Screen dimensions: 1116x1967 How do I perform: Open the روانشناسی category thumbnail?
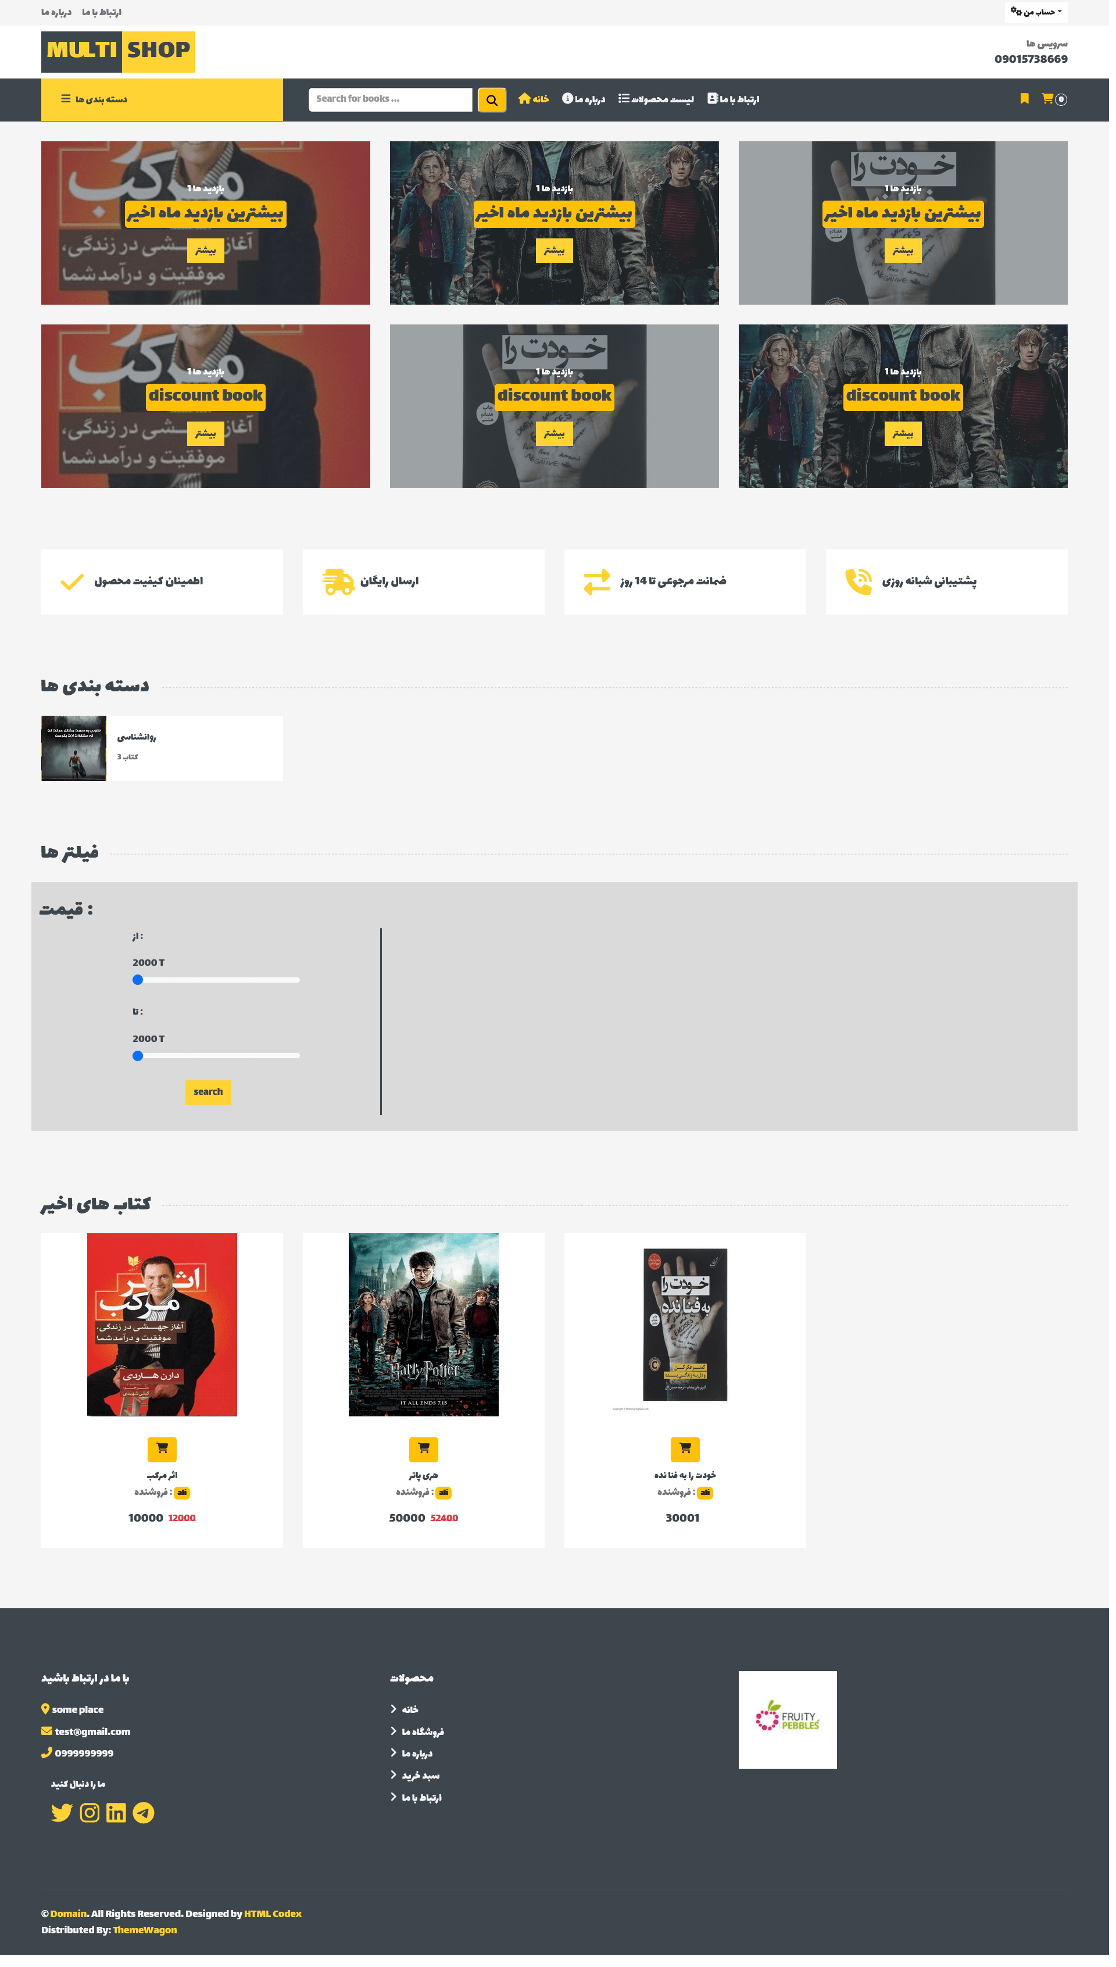[74, 753]
